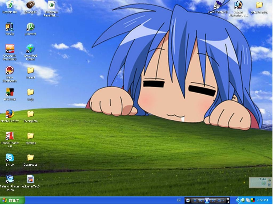
Task: Select the AVG Free shortcut
Action: (10, 95)
